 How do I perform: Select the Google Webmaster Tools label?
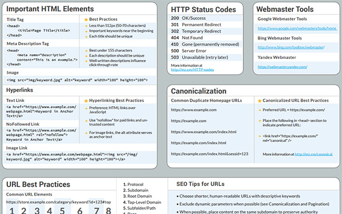click(282, 19)
